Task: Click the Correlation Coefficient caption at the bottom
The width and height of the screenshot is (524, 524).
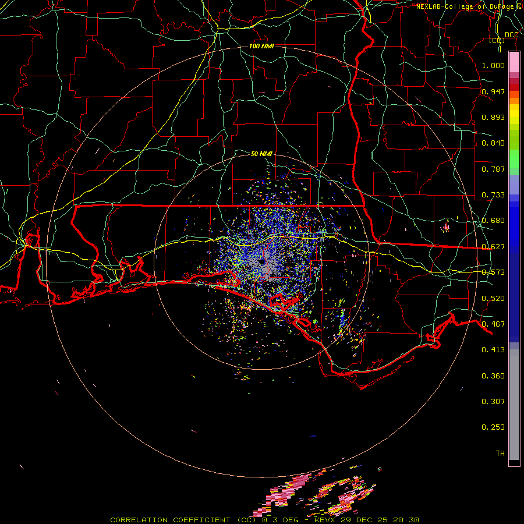Action: pyautogui.click(x=264, y=520)
